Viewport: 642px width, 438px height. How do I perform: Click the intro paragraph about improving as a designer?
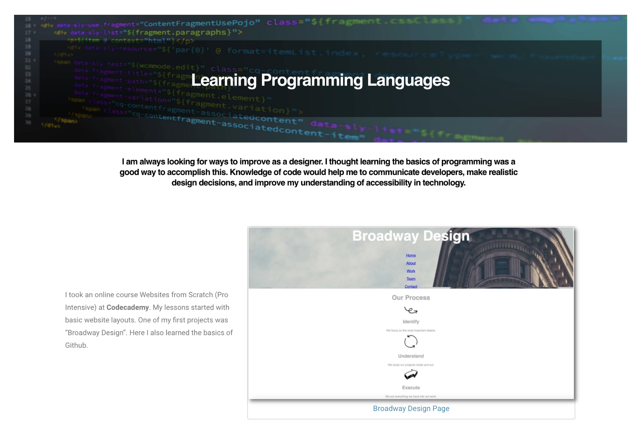pos(319,172)
